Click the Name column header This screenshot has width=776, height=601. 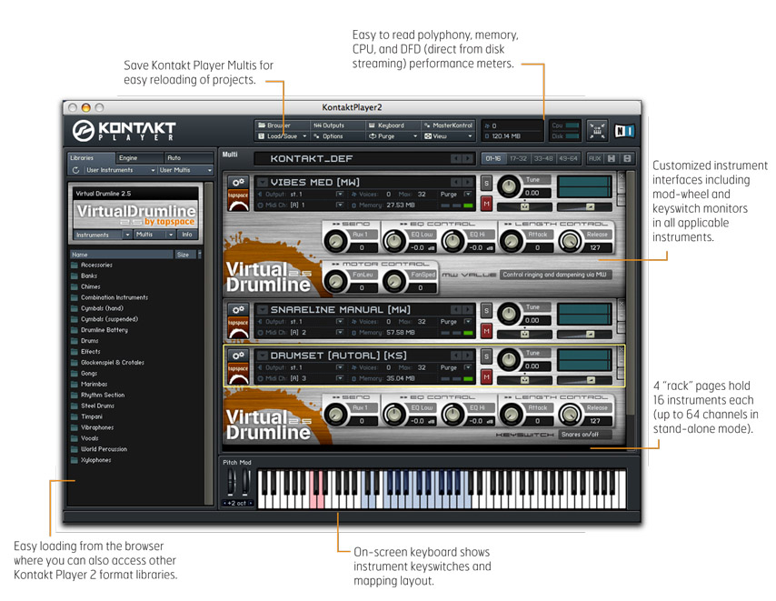pyautogui.click(x=121, y=255)
